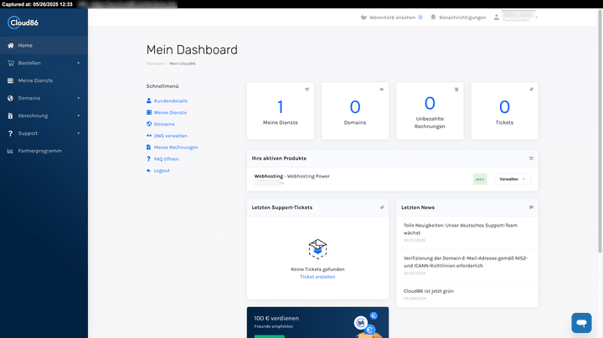Expand the Support sidebar submenu arrow
This screenshot has width=603, height=338.
(79, 133)
